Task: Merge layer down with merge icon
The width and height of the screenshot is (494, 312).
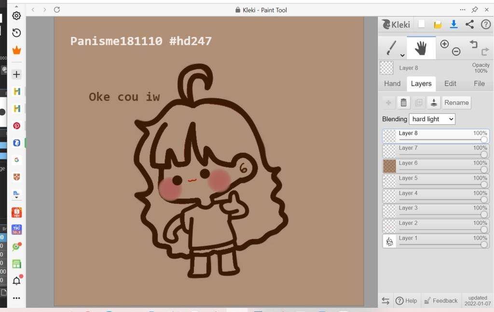Action: 434,103
